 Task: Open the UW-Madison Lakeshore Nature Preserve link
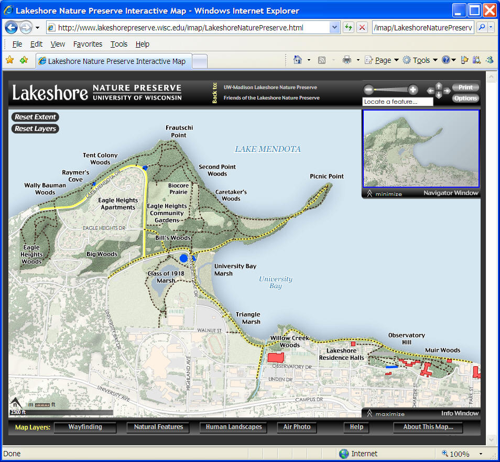(270, 87)
